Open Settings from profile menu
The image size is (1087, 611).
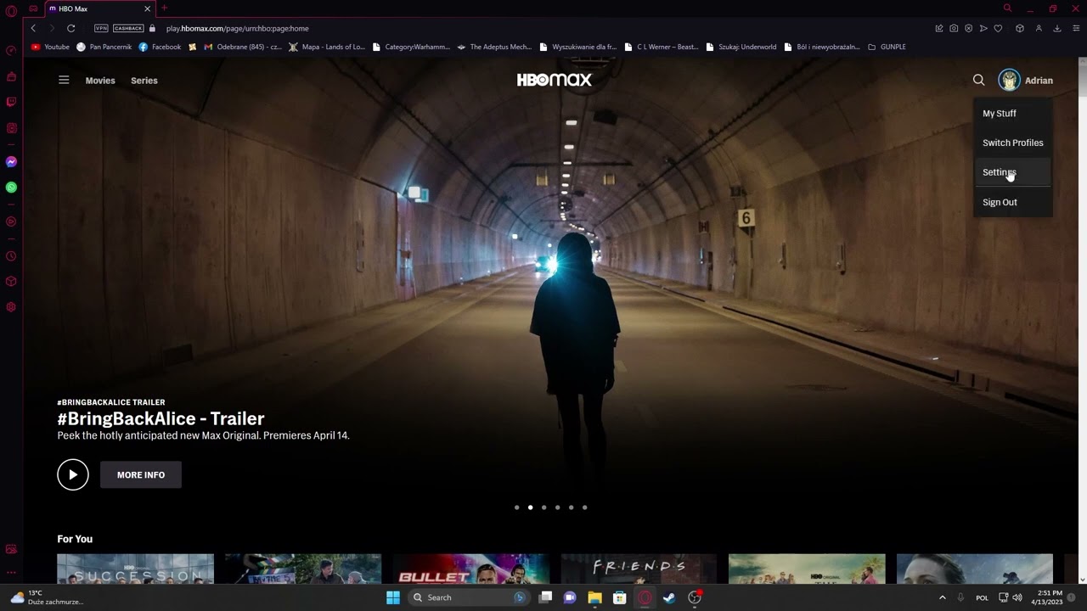coord(1012,172)
